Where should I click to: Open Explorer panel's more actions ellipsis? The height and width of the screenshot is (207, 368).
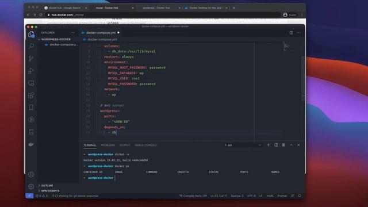click(x=73, y=33)
